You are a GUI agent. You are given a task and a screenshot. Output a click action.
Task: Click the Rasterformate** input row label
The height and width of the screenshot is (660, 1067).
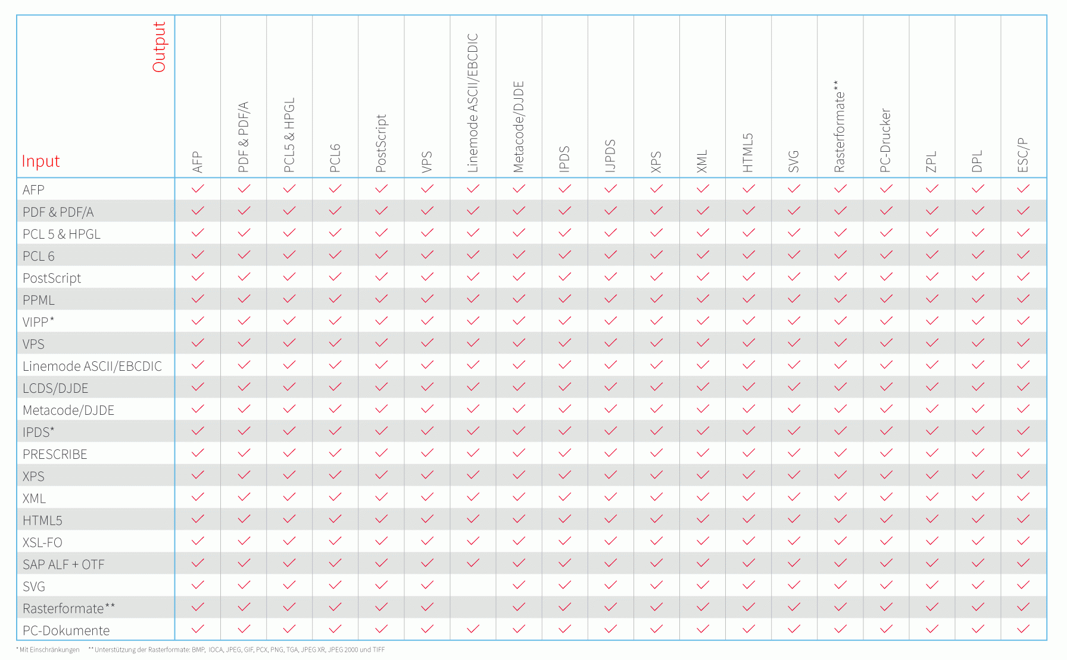point(69,608)
